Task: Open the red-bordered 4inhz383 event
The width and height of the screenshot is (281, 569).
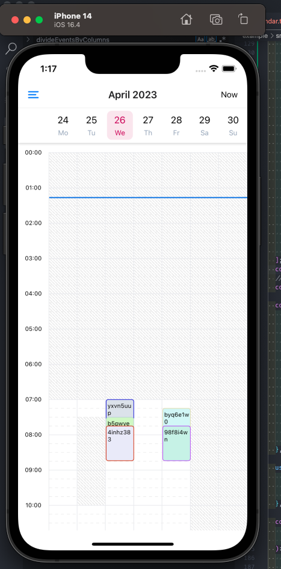Action: coord(120,443)
